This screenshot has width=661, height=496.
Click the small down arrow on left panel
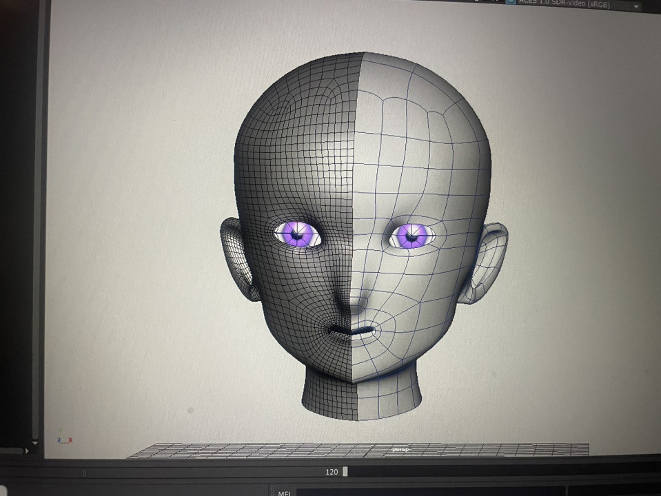click(35, 444)
